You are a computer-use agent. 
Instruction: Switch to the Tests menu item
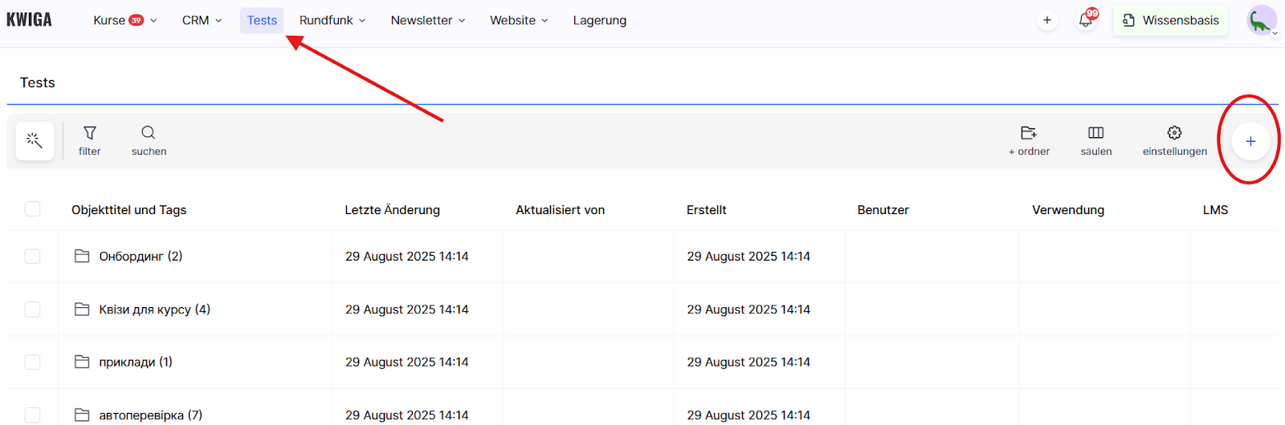coord(262,21)
